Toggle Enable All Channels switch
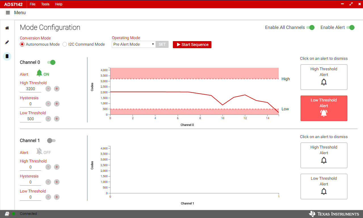The image size is (363, 218). coord(310,27)
